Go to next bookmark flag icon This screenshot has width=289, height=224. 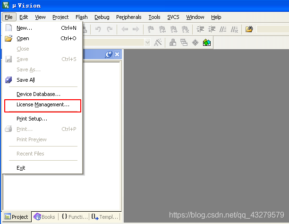click(x=174, y=29)
